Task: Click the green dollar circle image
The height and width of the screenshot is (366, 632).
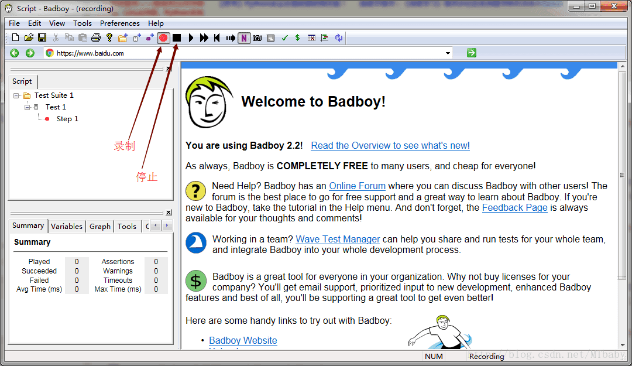Action: click(196, 281)
